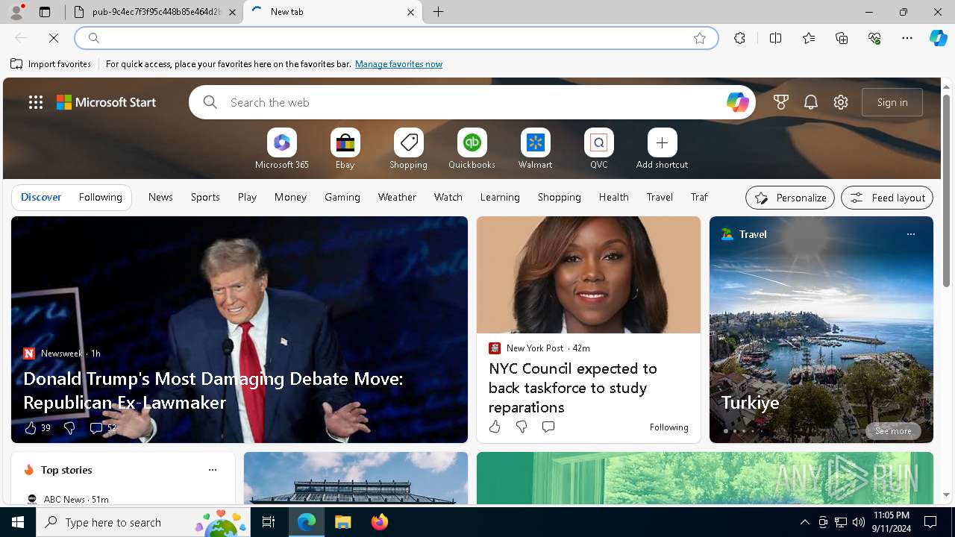Click Personalize feed button
Image resolution: width=955 pixels, height=537 pixels.
point(790,198)
